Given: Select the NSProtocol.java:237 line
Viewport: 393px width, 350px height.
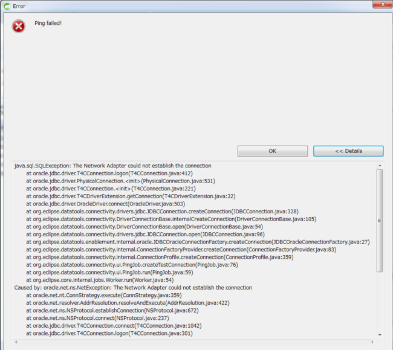Looking at the screenshot, I should click(97, 318).
